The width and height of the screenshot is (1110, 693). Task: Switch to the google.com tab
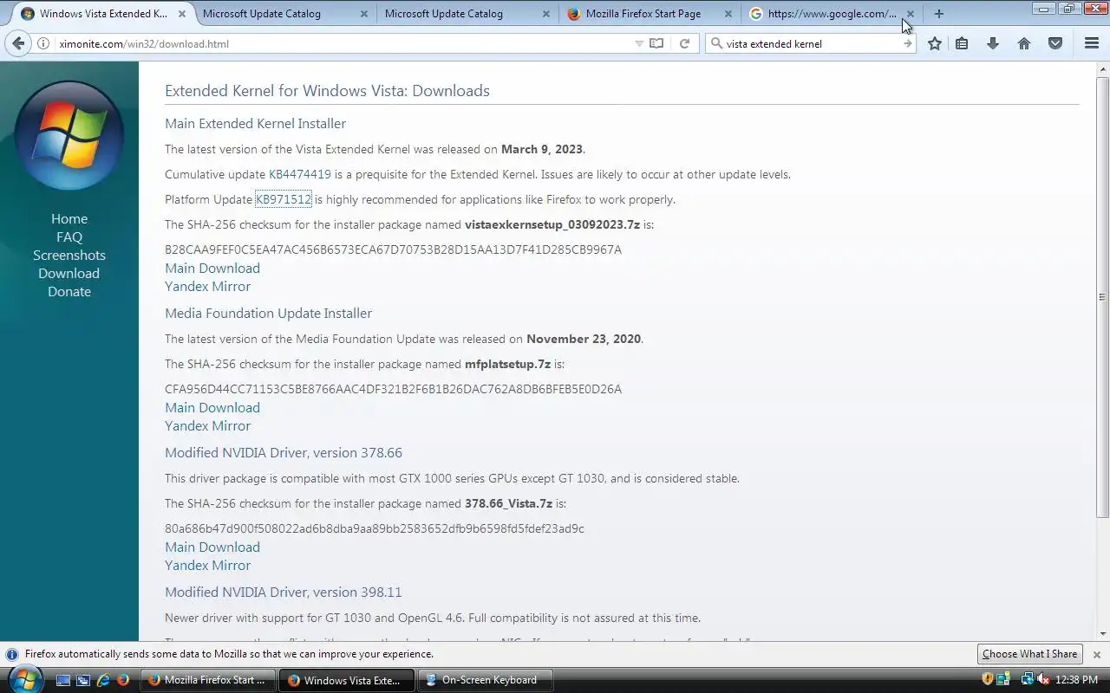coord(831,13)
